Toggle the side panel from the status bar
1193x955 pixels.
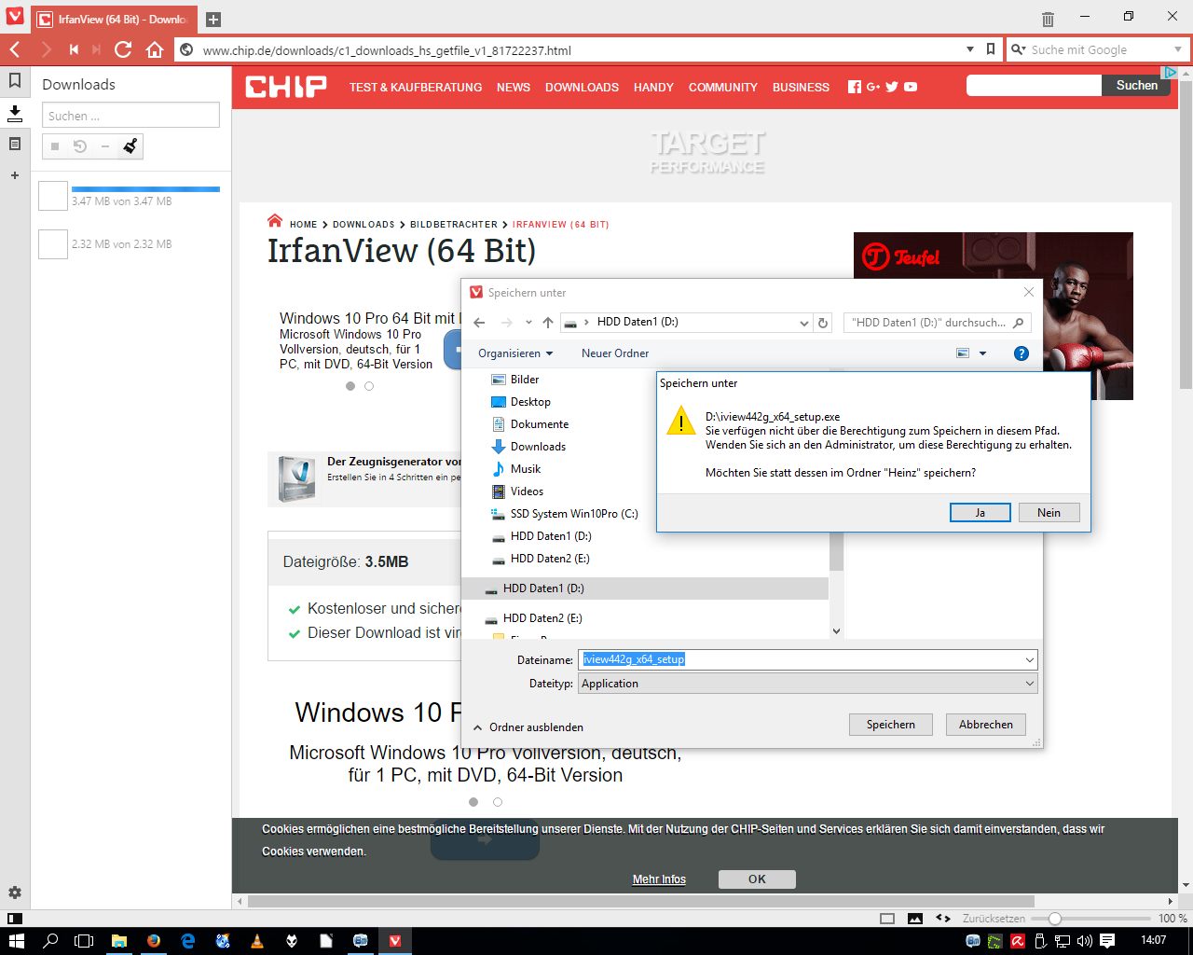[x=15, y=919]
